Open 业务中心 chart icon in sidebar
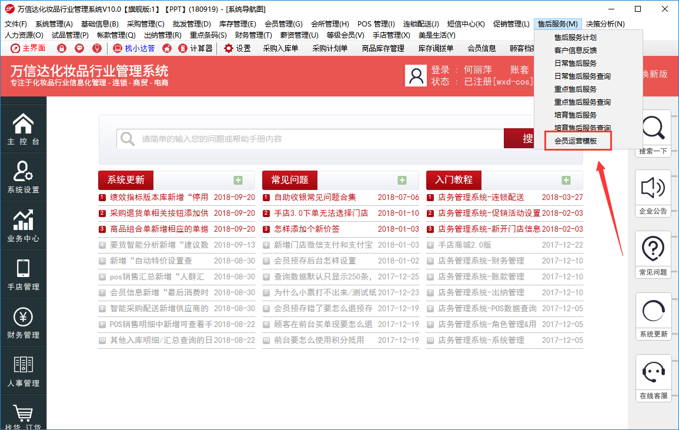The width and height of the screenshot is (679, 430). click(24, 226)
